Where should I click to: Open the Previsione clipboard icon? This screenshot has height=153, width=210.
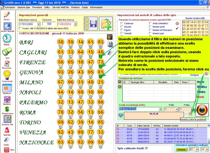7,64
